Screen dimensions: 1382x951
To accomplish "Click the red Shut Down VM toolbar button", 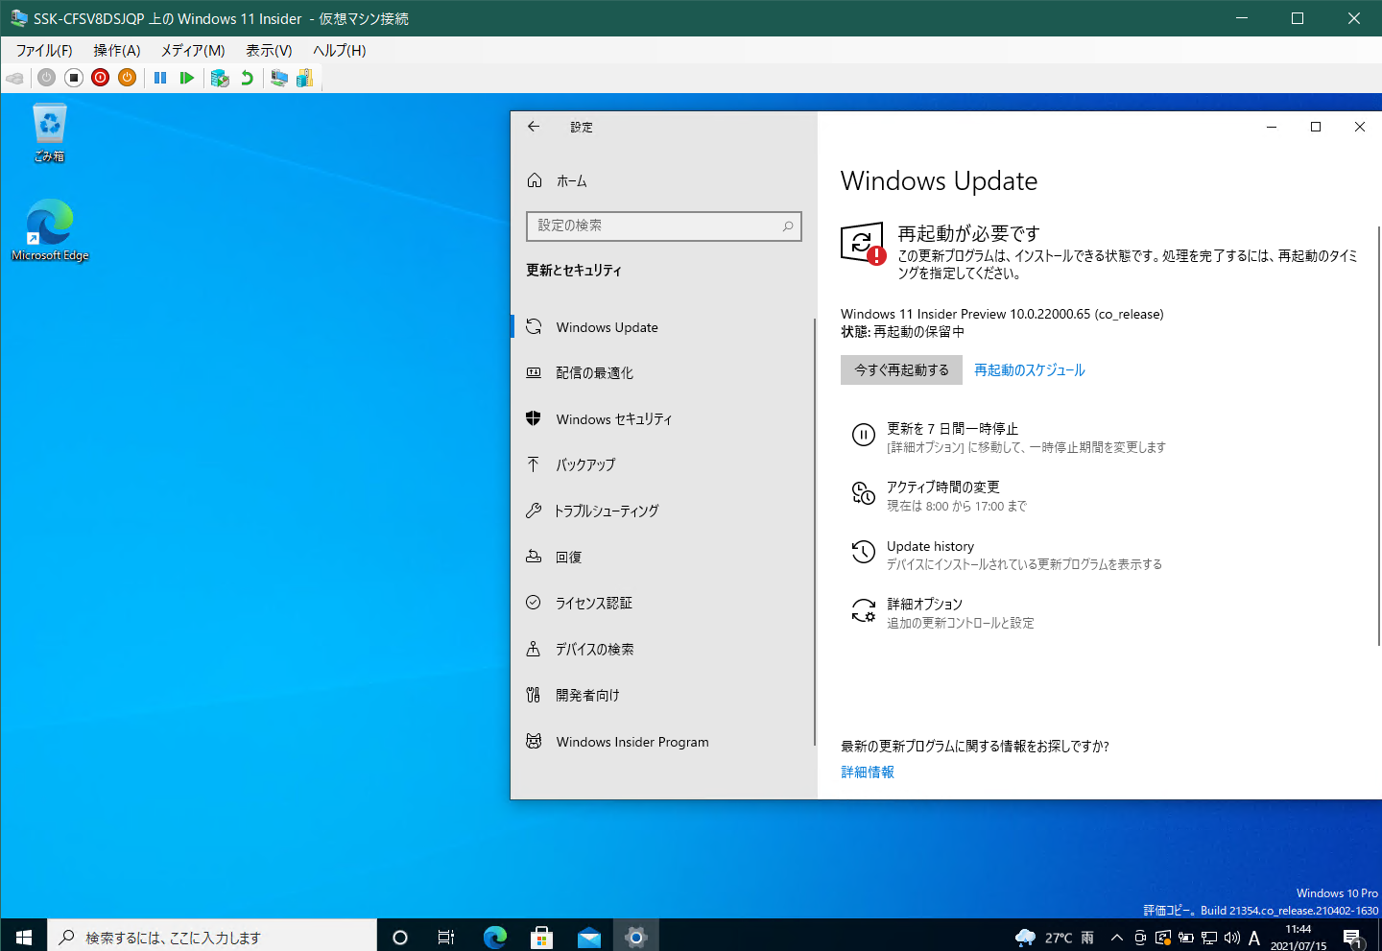I will pyautogui.click(x=101, y=78).
